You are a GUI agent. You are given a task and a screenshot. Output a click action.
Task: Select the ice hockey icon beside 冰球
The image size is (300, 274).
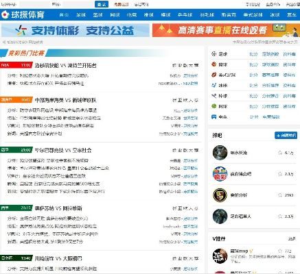(214, 86)
